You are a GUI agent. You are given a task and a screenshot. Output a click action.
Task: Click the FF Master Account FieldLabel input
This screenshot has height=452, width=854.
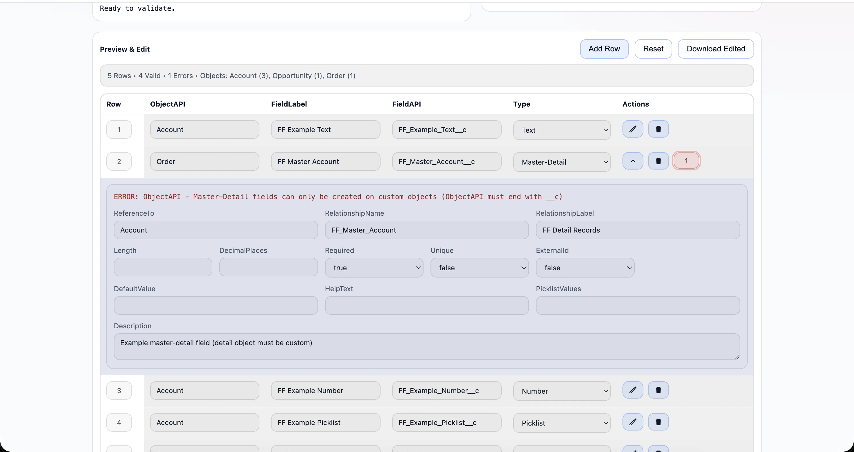326,161
